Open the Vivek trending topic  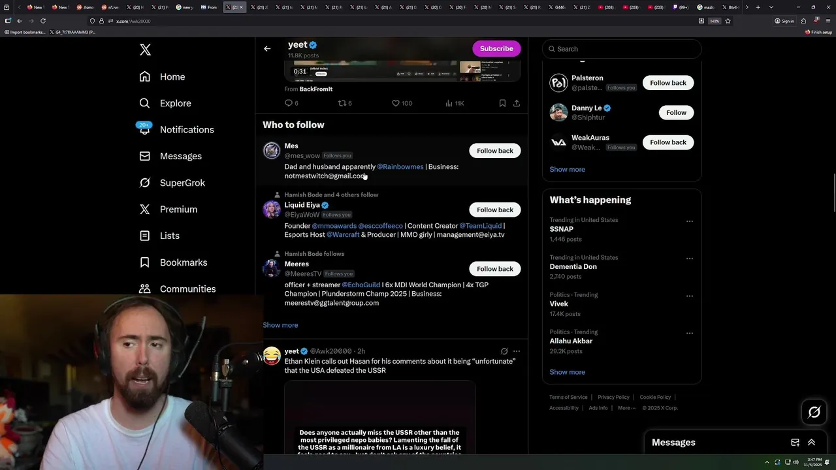point(558,304)
